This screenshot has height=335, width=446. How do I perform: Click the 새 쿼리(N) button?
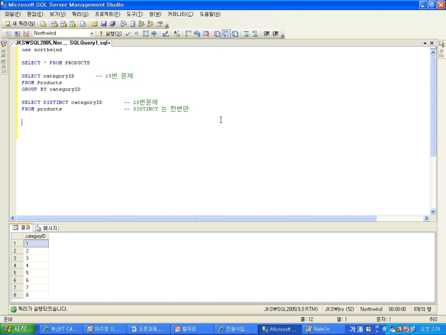pos(20,24)
